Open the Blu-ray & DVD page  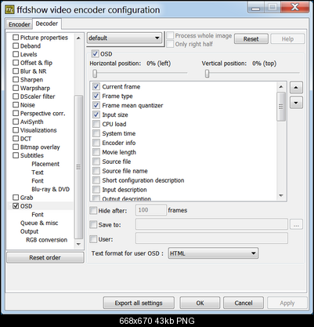(50, 189)
